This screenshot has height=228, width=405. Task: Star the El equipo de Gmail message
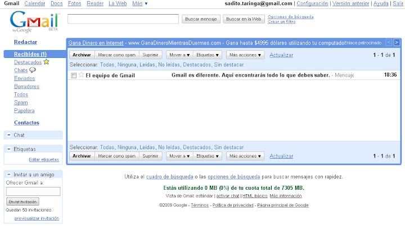click(x=81, y=75)
